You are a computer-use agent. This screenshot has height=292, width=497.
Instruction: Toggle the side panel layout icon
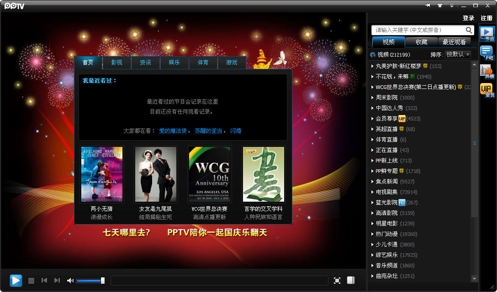point(351,280)
